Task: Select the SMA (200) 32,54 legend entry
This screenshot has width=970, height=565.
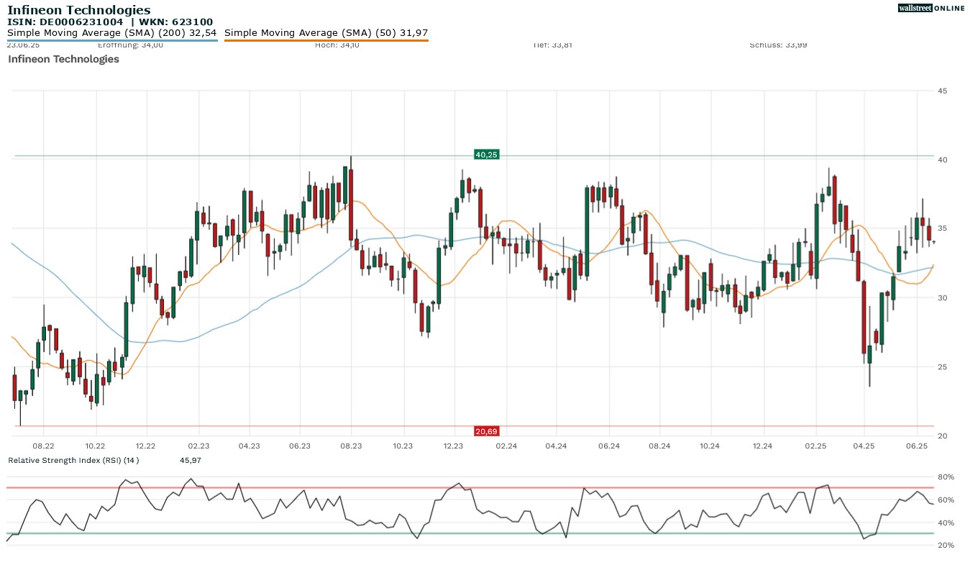Action: [x=112, y=33]
